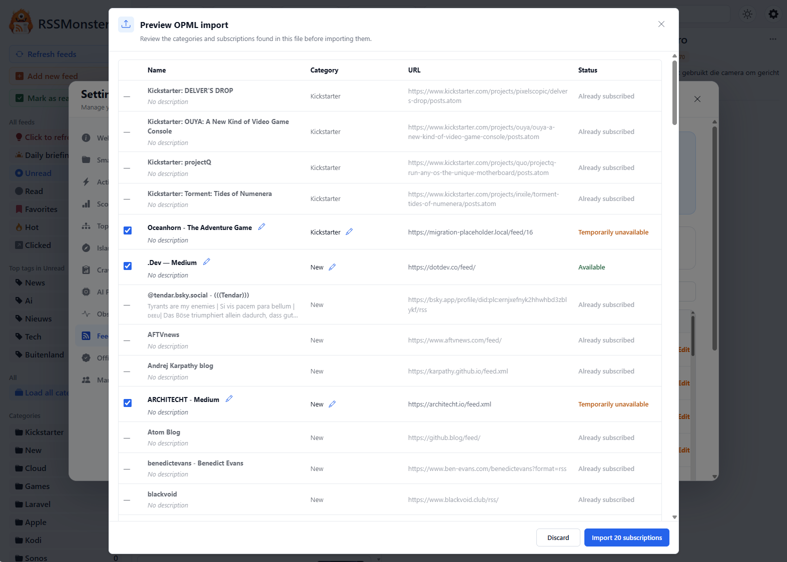Select Read filter in sidebar
The height and width of the screenshot is (562, 787).
(34, 191)
